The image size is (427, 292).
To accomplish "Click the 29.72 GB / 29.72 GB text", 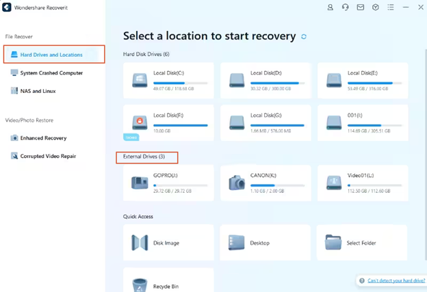I will (x=172, y=191).
